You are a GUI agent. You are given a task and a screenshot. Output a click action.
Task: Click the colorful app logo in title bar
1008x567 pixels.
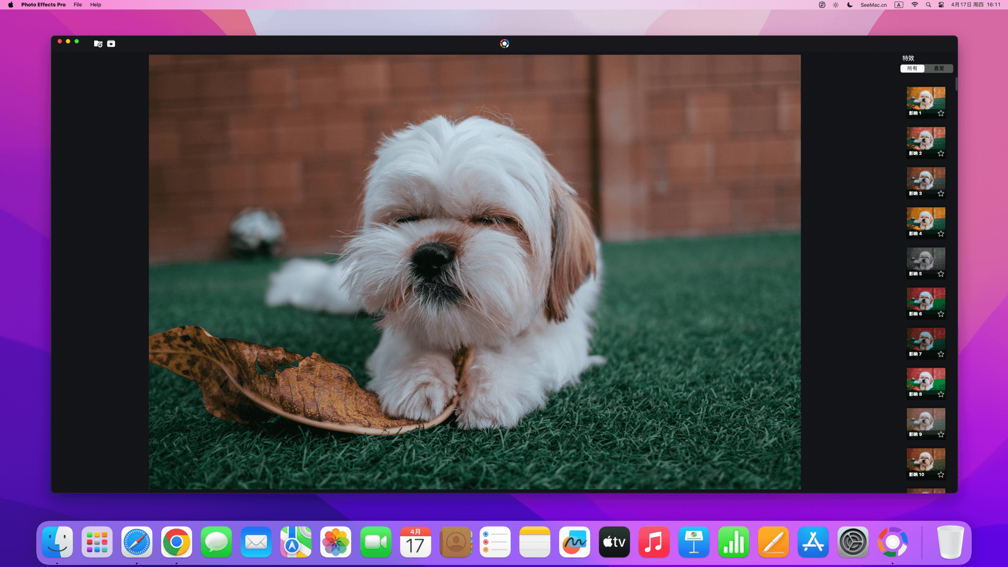[504, 44]
